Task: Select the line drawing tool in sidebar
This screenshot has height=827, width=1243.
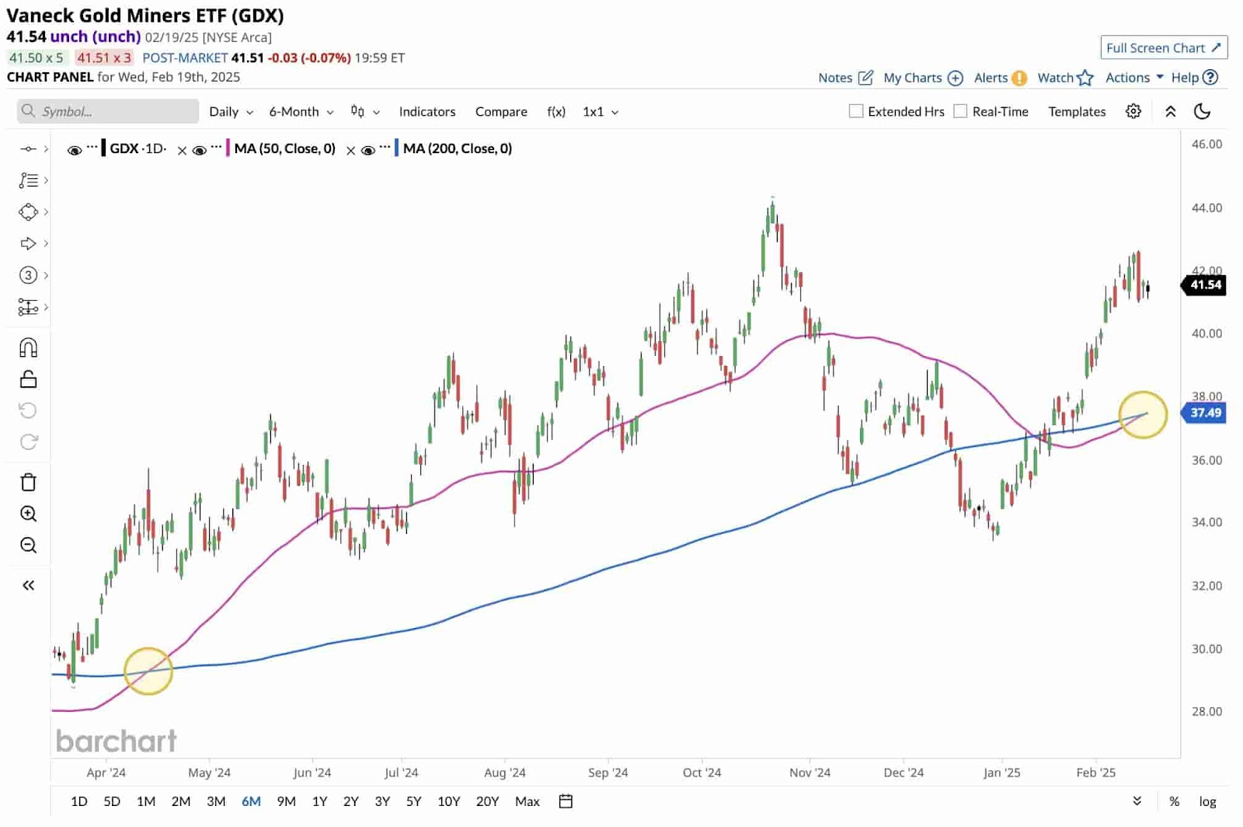Action: pyautogui.click(x=28, y=148)
